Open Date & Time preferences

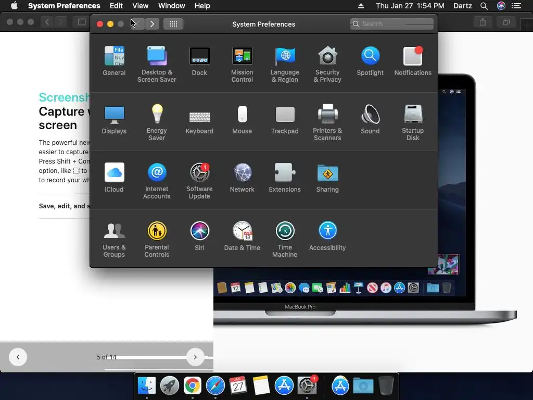tap(242, 236)
